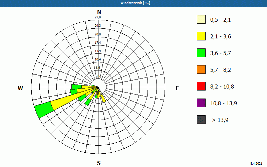
Task: Click the legend label "5,7 - 8,2"
Action: [x=221, y=70]
